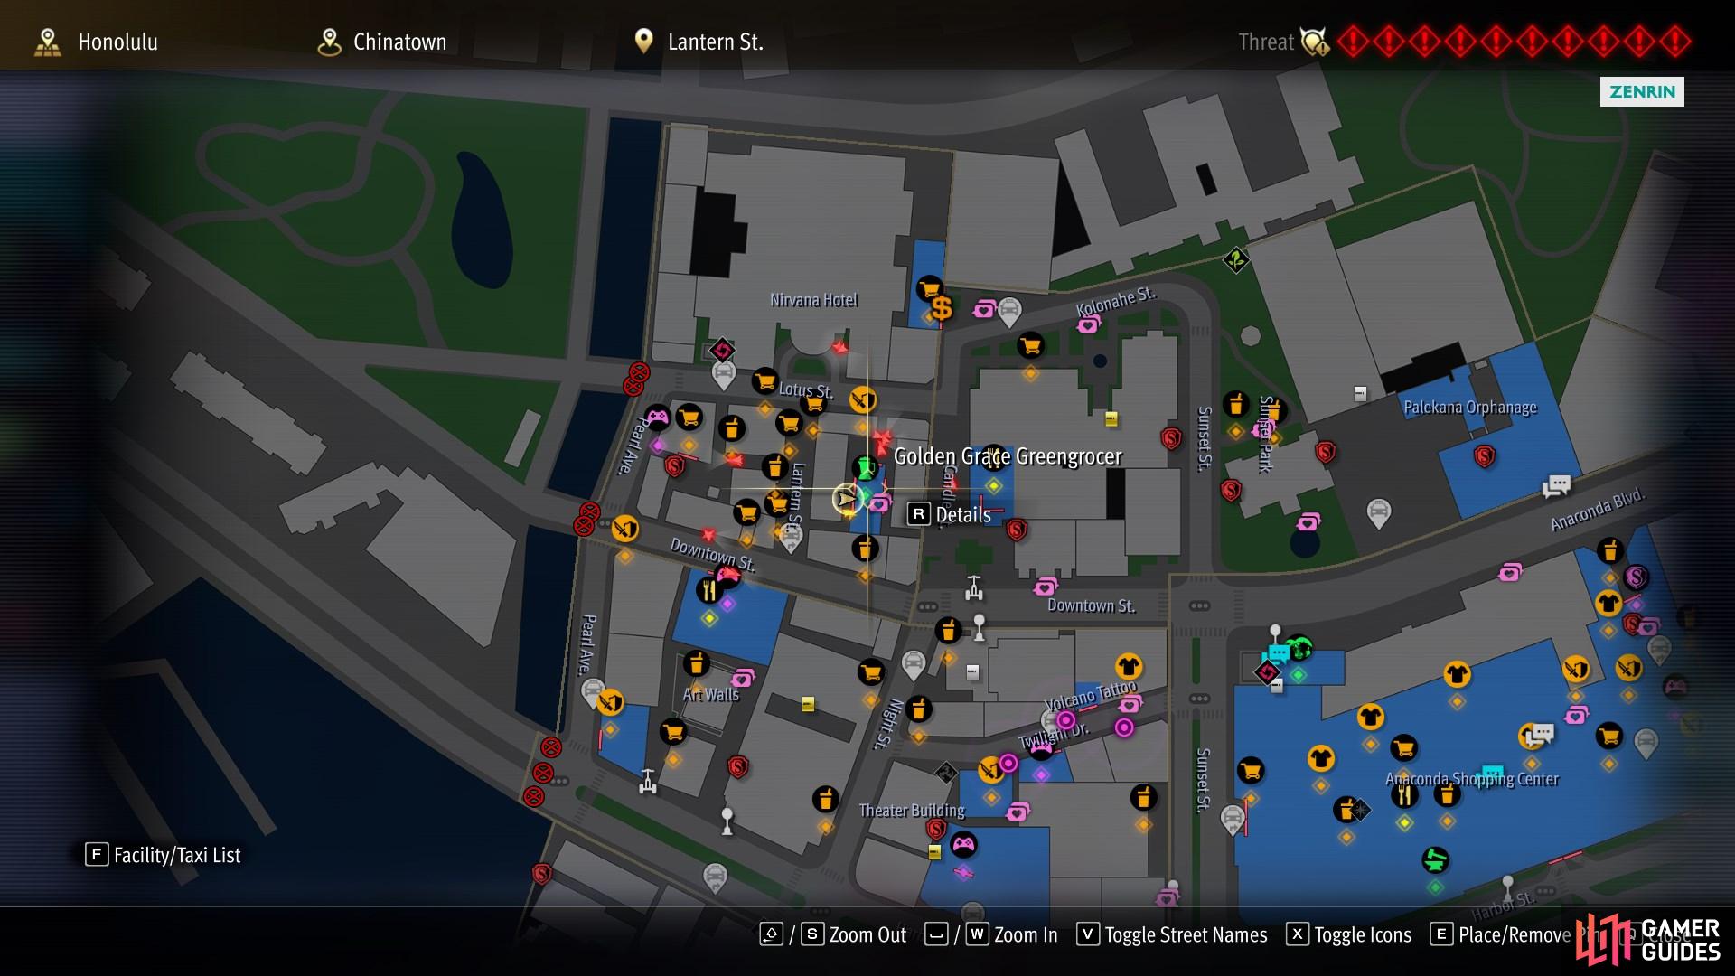Select the pink gamepad icon in Theater Building
Screen dimensions: 1735x976
pyautogui.click(x=964, y=845)
